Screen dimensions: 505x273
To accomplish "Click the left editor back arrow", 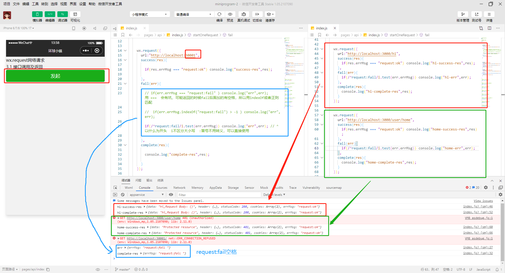I will (x=131, y=35).
